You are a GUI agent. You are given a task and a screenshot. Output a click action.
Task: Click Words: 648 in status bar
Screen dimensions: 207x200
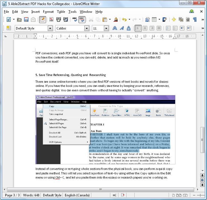31,195
